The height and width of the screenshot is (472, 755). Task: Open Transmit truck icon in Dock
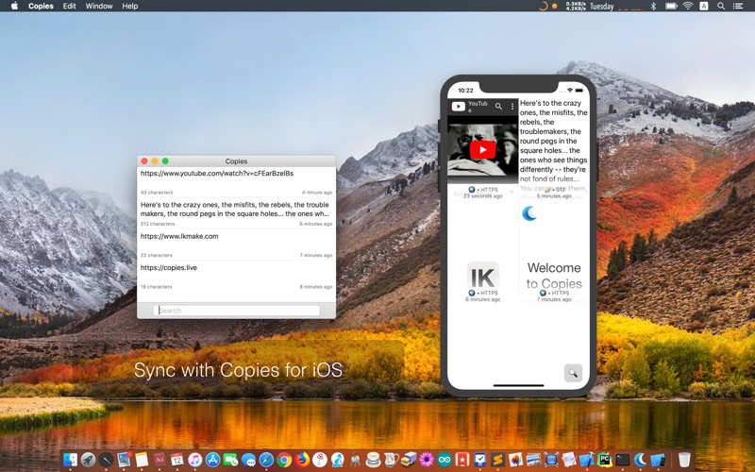pos(409,460)
